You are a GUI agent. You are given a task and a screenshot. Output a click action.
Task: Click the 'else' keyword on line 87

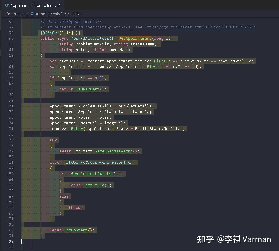coord(64,196)
